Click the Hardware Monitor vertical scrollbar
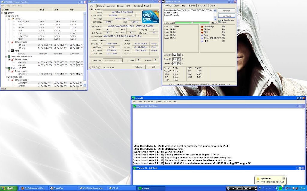This screenshot has width=307, height=191. click(x=85, y=49)
